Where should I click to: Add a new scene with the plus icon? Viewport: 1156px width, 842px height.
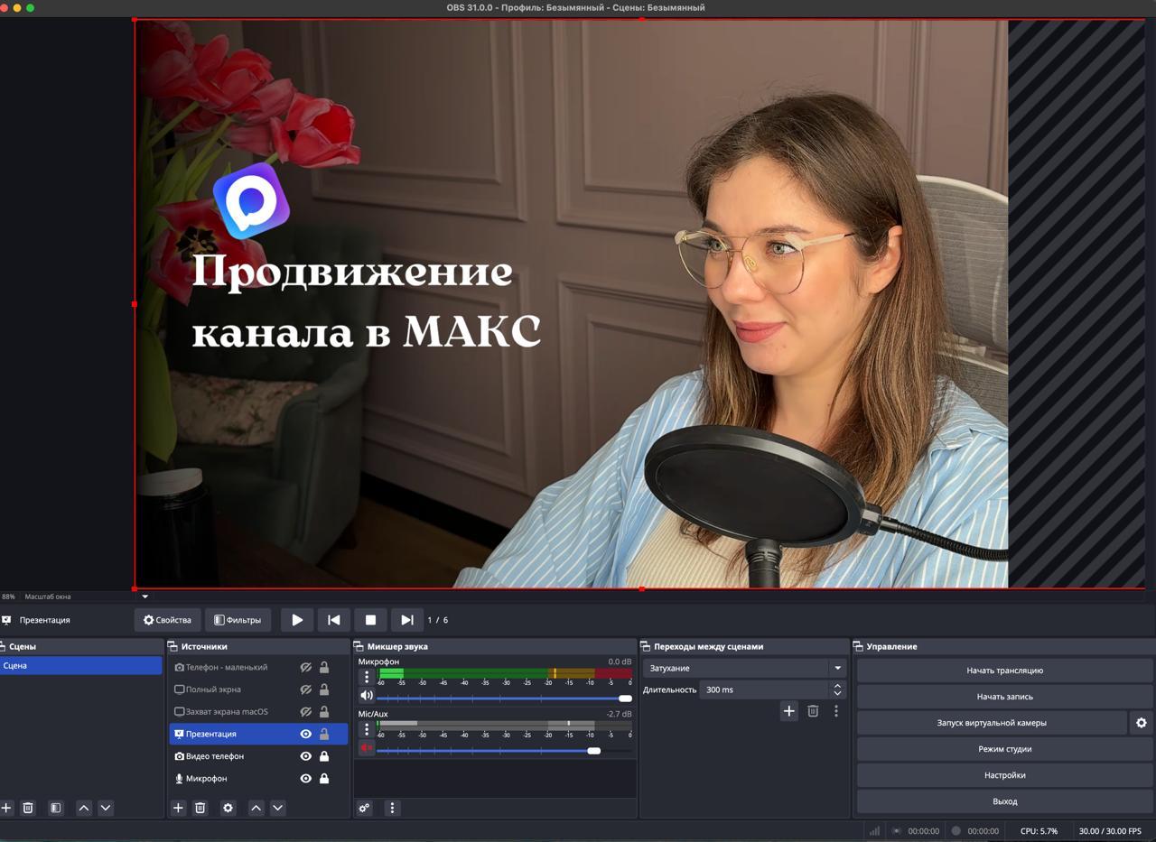[7, 808]
